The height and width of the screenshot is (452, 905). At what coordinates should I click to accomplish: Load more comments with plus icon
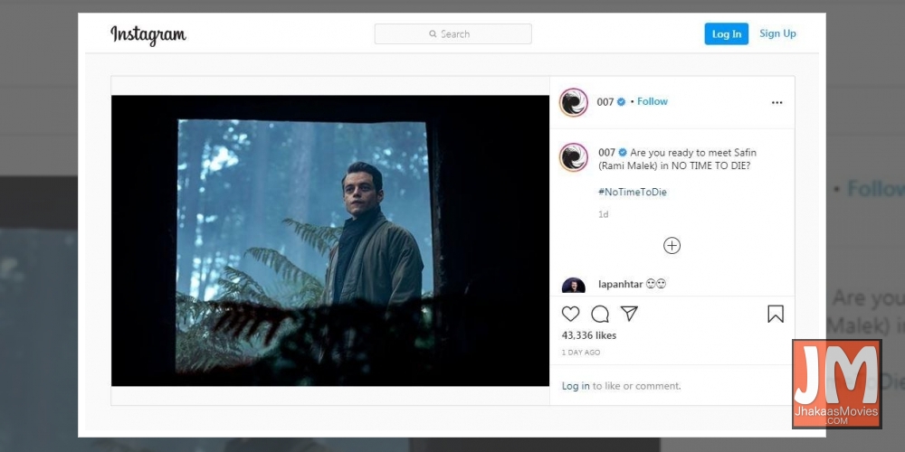click(672, 245)
